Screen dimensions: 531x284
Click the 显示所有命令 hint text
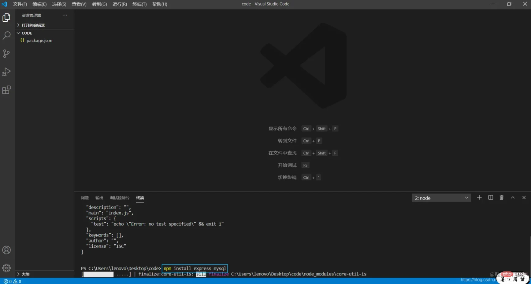click(x=282, y=129)
